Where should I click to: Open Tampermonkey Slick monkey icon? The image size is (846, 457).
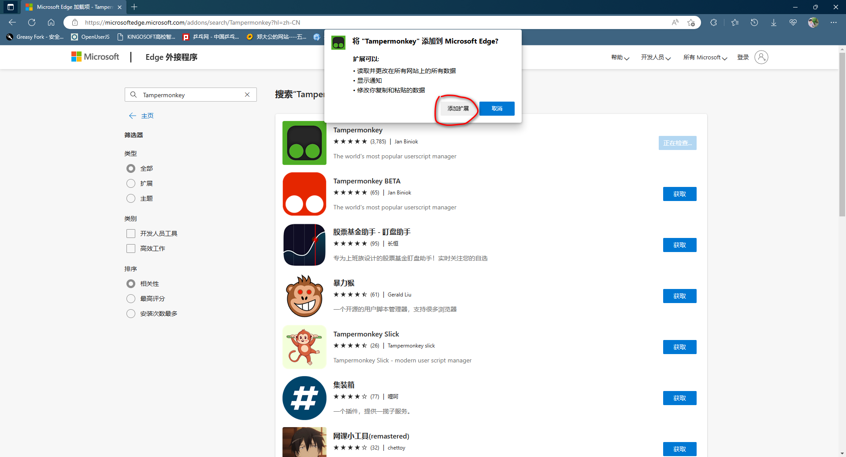304,347
